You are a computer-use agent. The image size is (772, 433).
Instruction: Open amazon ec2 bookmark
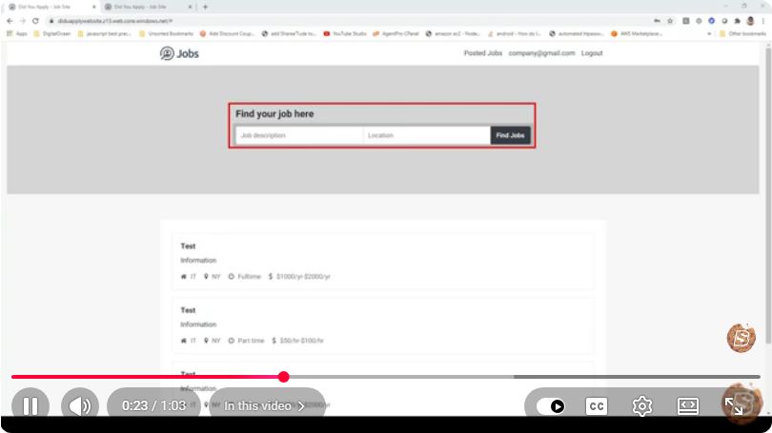[453, 34]
